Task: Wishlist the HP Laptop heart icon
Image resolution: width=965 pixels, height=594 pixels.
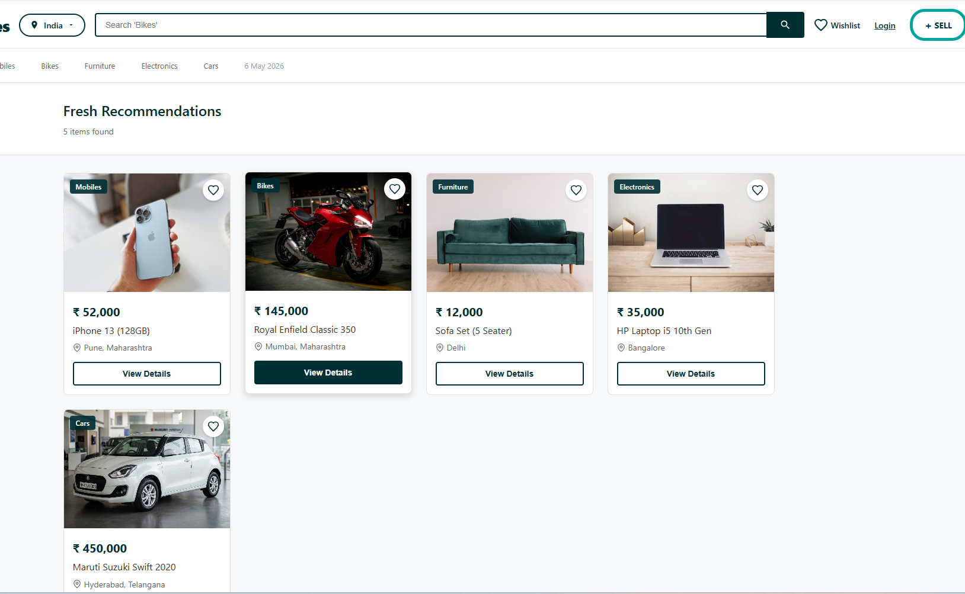Action: point(758,190)
